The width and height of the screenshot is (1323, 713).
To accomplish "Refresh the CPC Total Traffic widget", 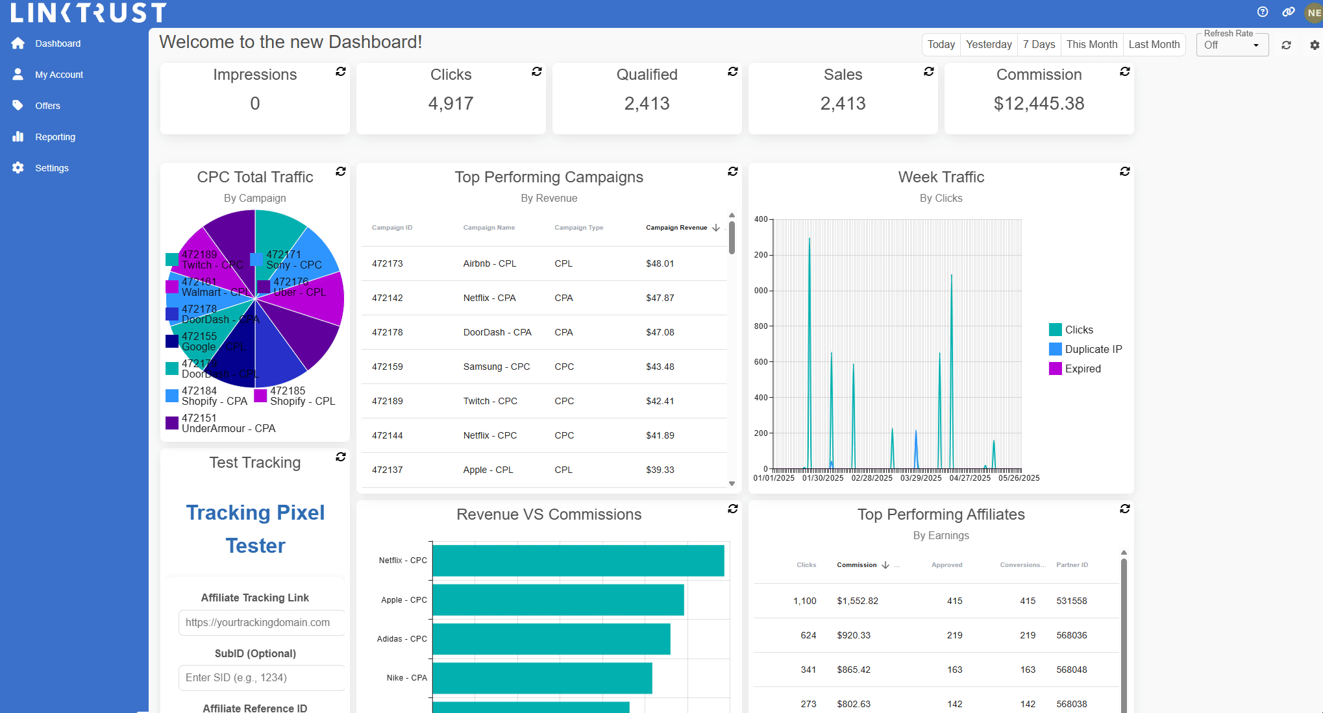I will tap(341, 171).
